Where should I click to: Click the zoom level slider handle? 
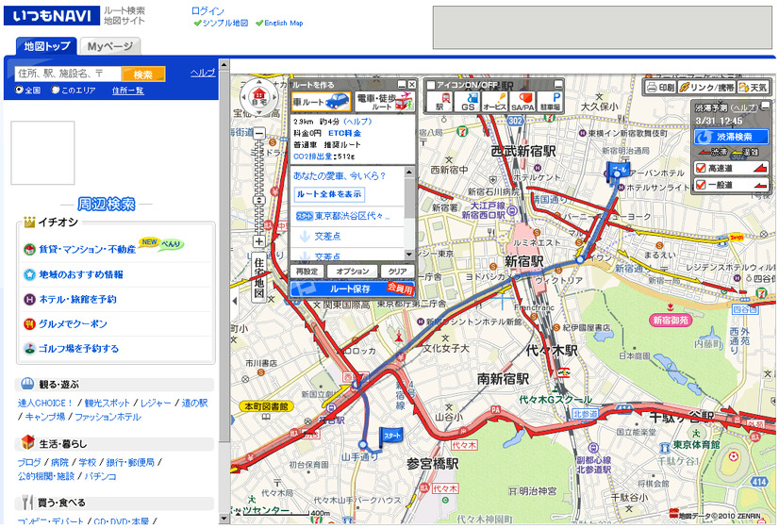pyautogui.click(x=258, y=200)
